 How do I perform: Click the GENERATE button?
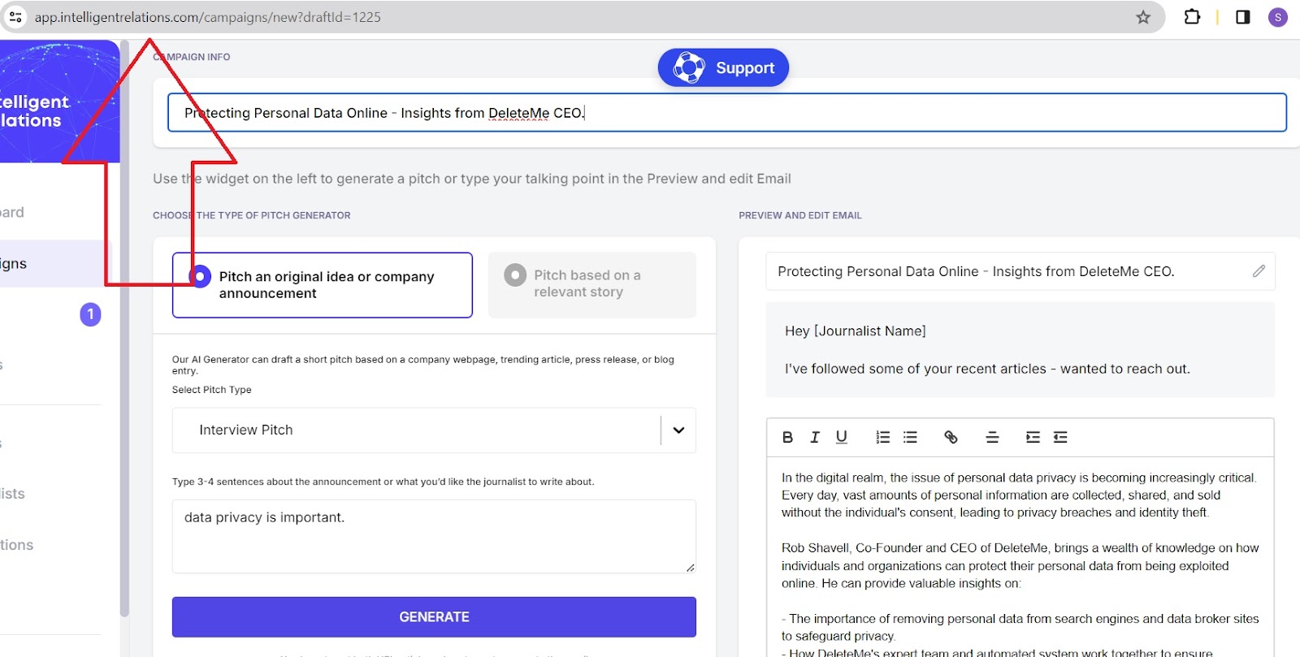click(434, 617)
